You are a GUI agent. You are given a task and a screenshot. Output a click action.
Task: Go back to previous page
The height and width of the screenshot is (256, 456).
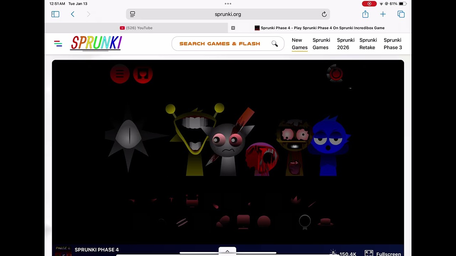click(x=73, y=14)
